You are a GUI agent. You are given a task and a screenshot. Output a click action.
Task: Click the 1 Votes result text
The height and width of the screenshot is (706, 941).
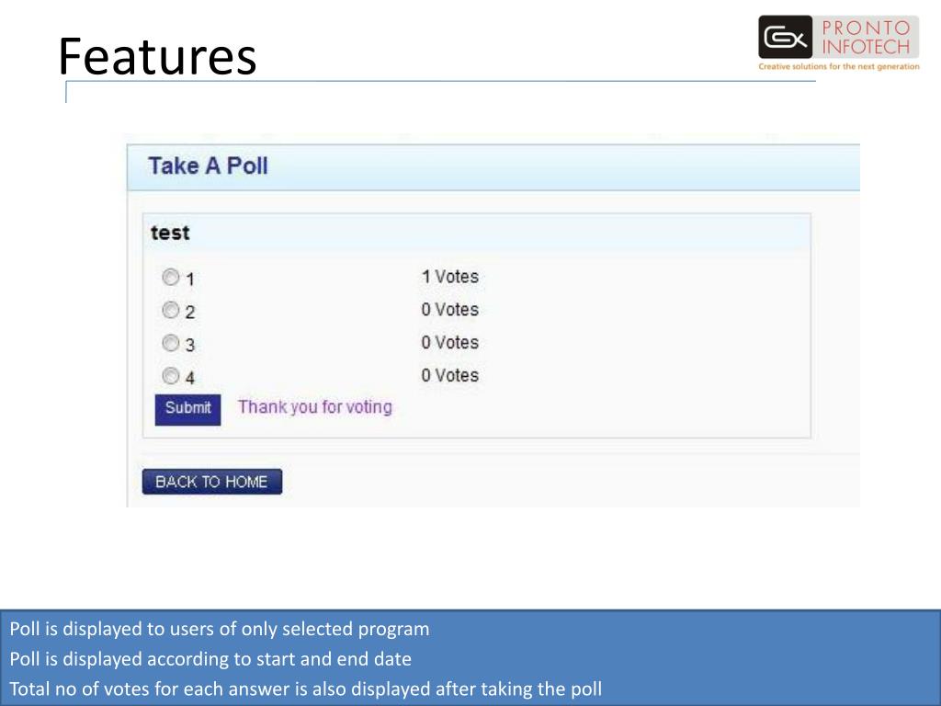coord(450,277)
